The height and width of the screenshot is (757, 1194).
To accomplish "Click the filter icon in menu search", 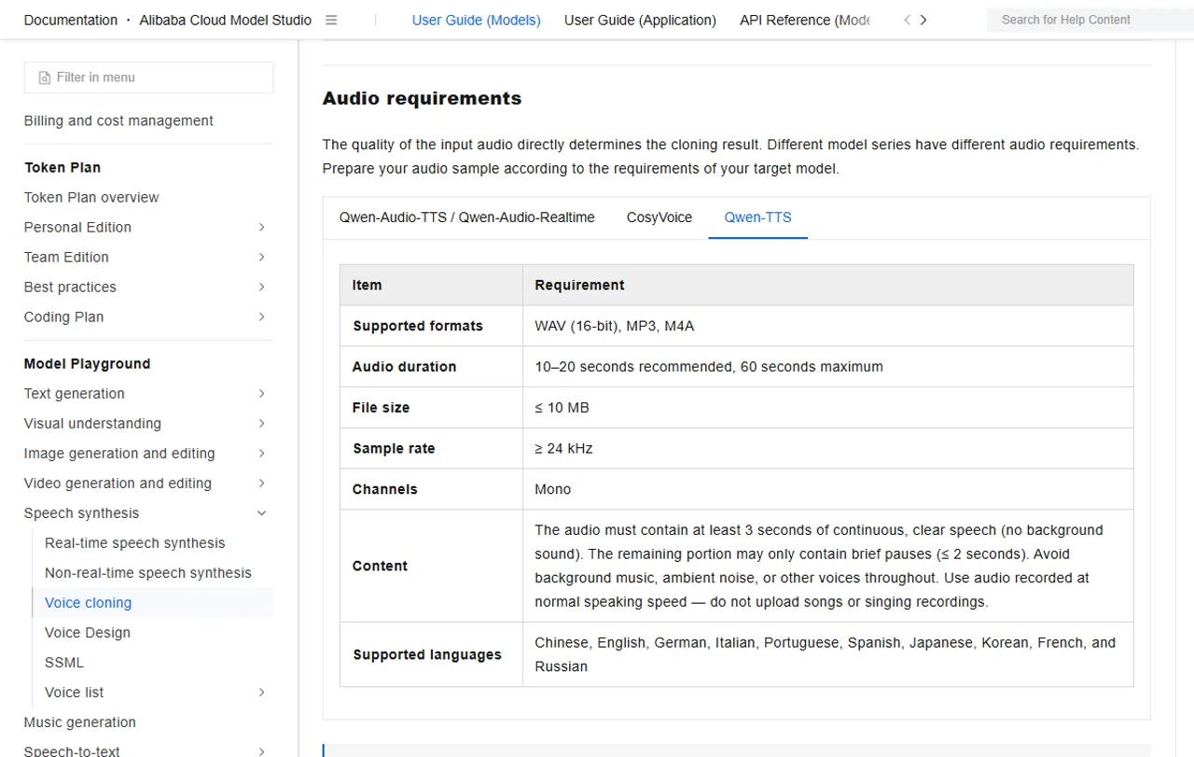I will [x=44, y=77].
